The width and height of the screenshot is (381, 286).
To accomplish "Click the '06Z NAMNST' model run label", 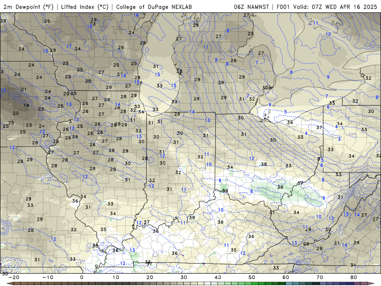I will [251, 7].
